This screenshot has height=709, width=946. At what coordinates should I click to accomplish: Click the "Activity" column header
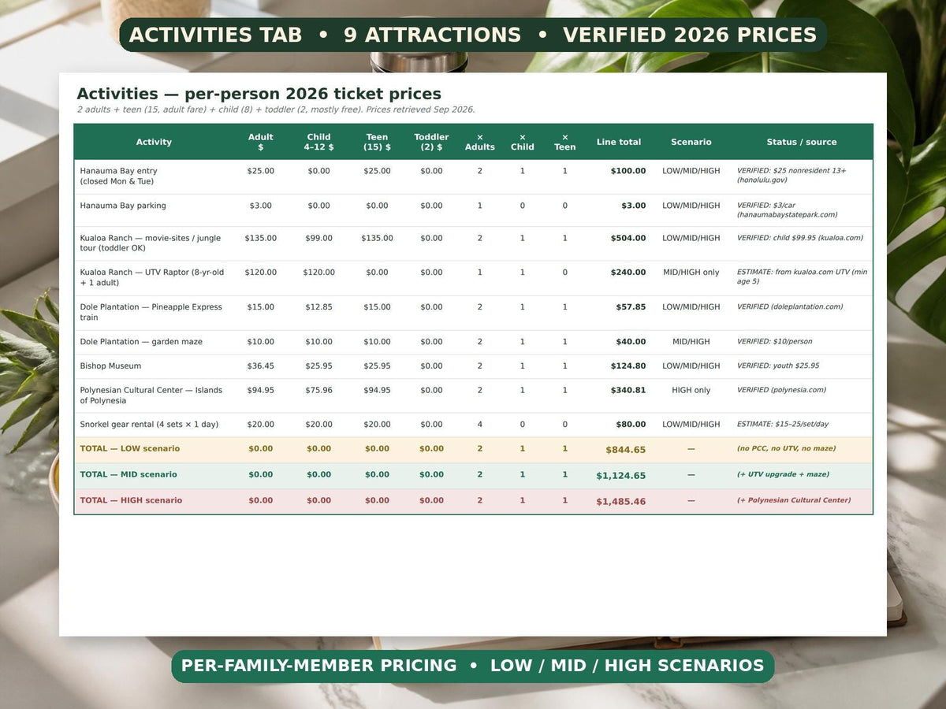[154, 142]
